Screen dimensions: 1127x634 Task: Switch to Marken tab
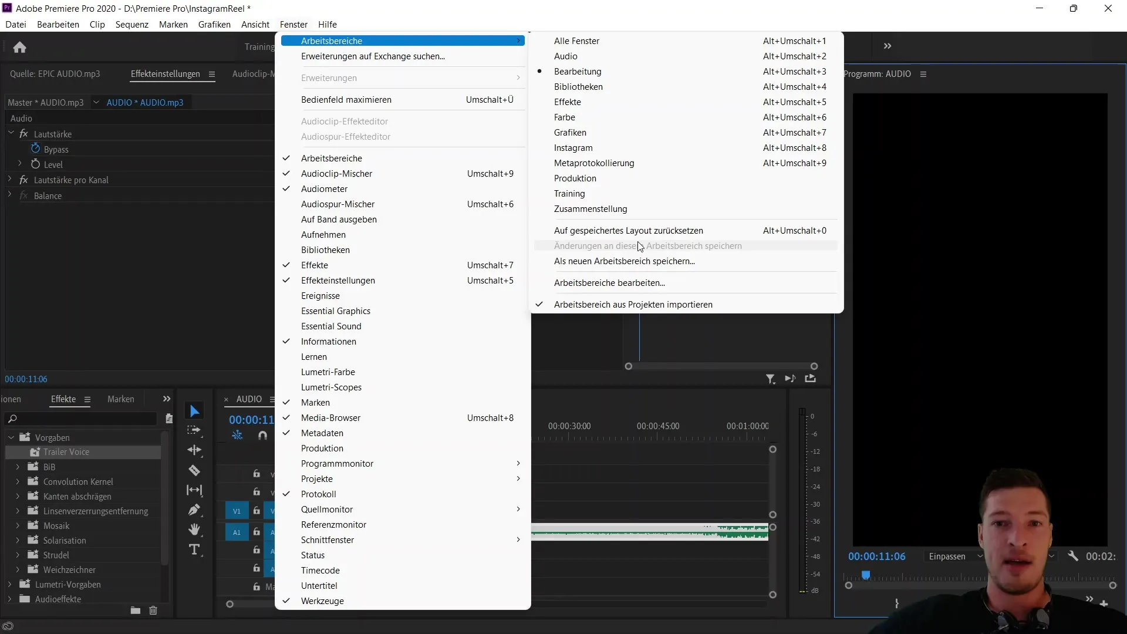[121, 399]
